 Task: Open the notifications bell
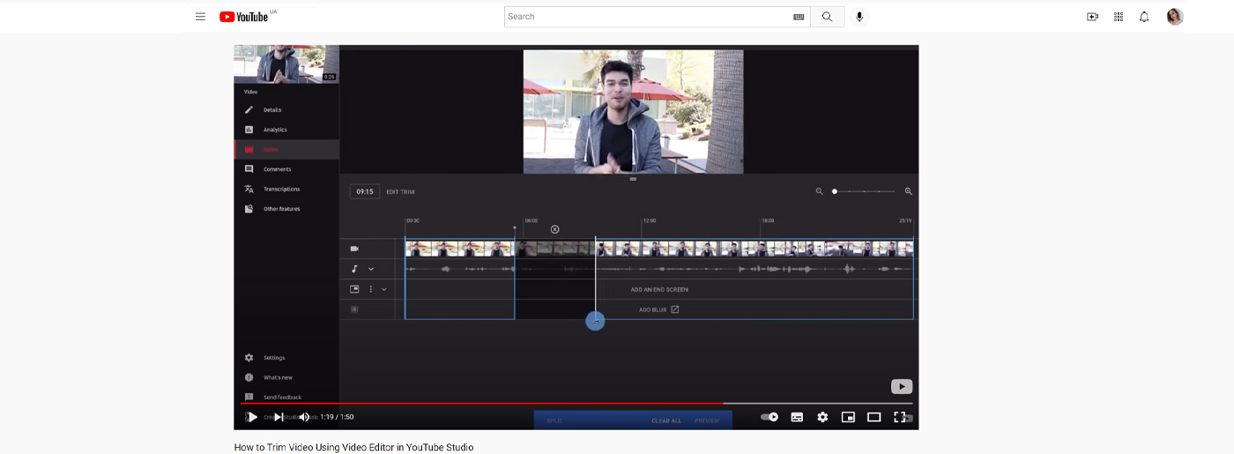[x=1144, y=17]
